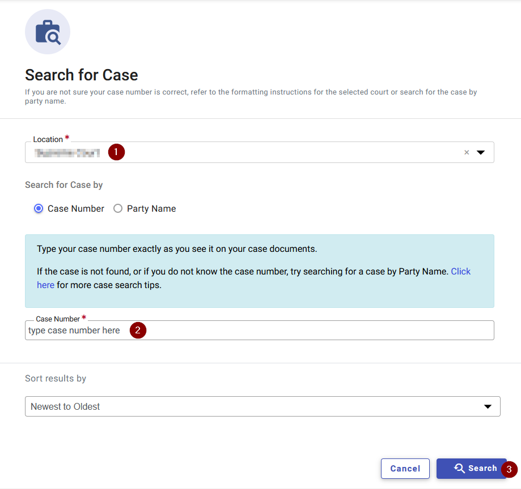Screen dimensions: 521x489
Task: Click the red asterisk beside Case Number label
Action: 84,318
